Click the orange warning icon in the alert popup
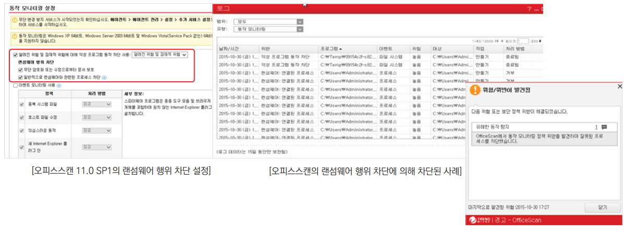The width and height of the screenshot is (624, 233). [x=475, y=90]
